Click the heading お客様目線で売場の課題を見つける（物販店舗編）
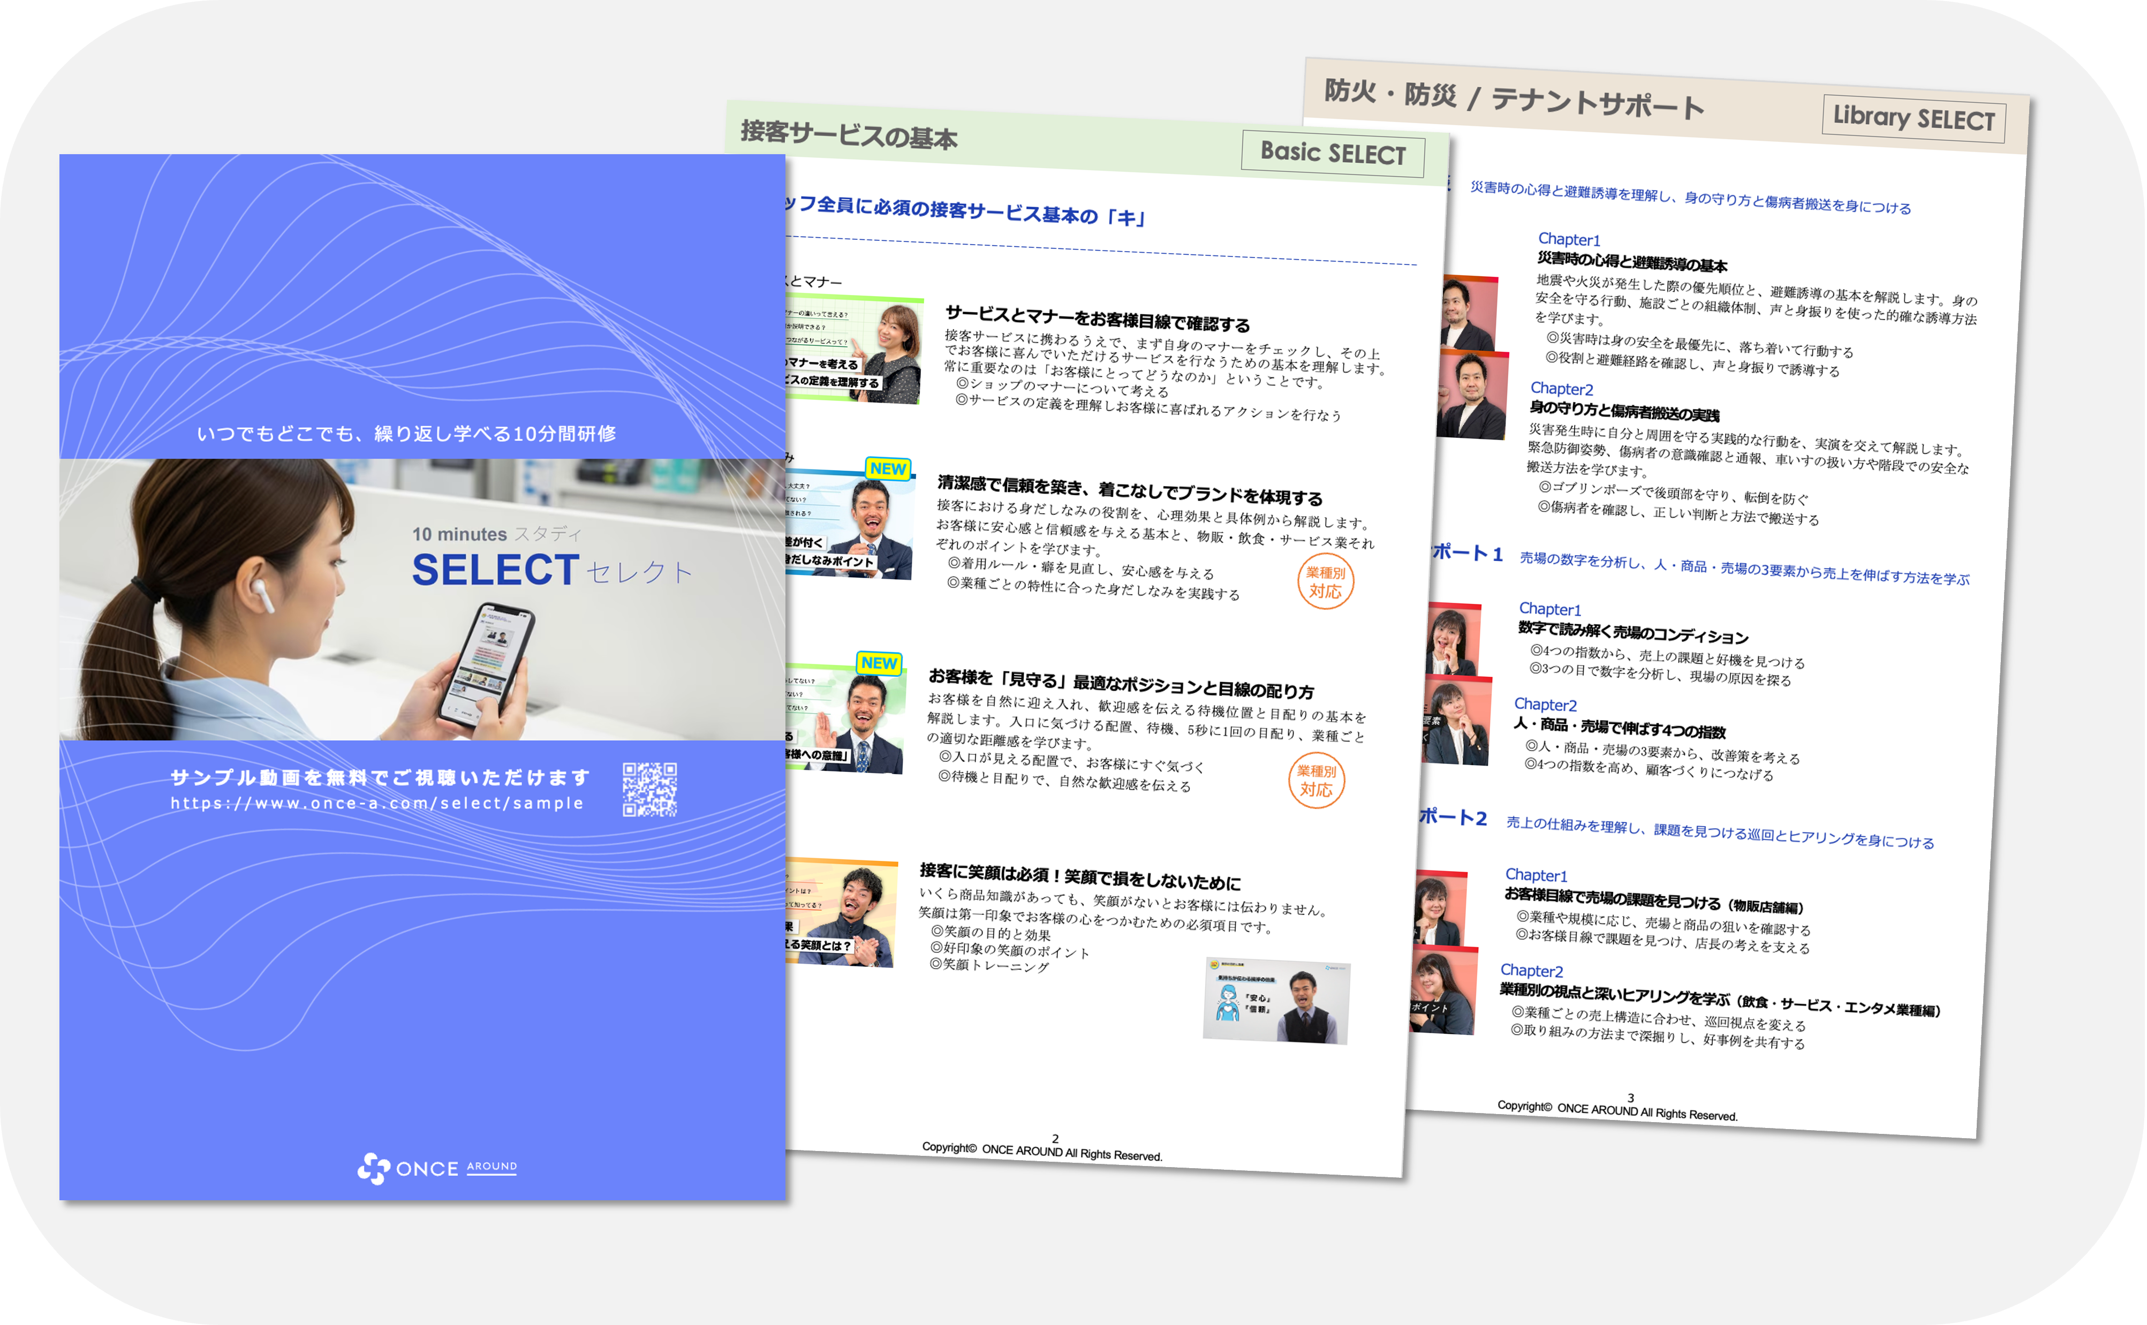The width and height of the screenshot is (2147, 1325). click(x=1654, y=900)
